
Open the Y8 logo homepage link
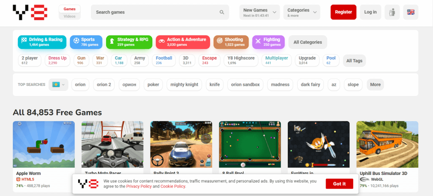pyautogui.click(x=30, y=12)
